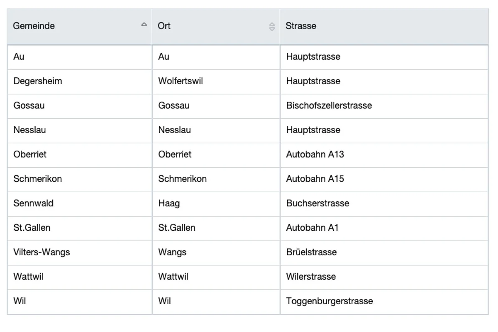Click the Wangs cell in Ort column

(x=216, y=253)
